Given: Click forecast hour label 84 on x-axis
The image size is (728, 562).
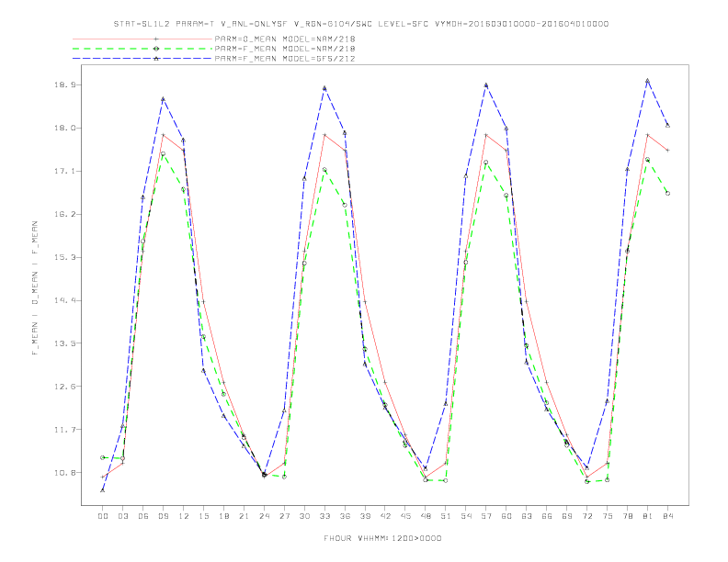Looking at the screenshot, I should point(667,516).
